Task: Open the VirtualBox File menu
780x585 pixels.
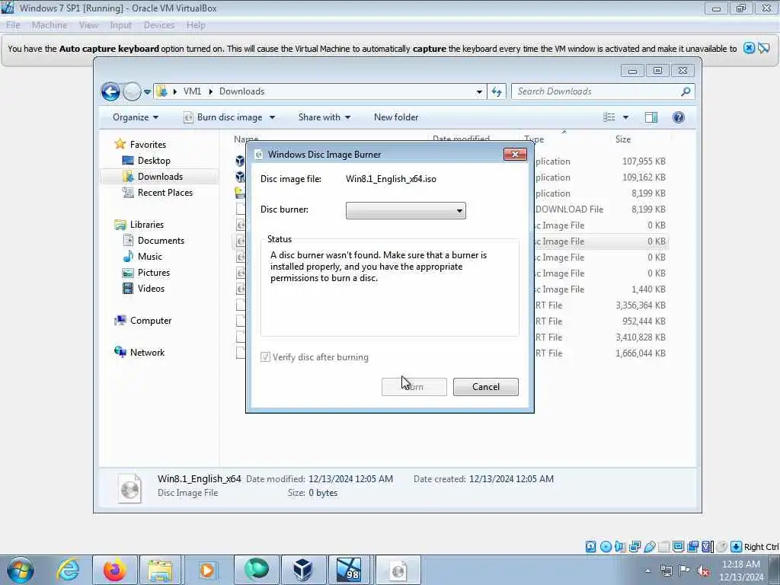Action: click(13, 25)
